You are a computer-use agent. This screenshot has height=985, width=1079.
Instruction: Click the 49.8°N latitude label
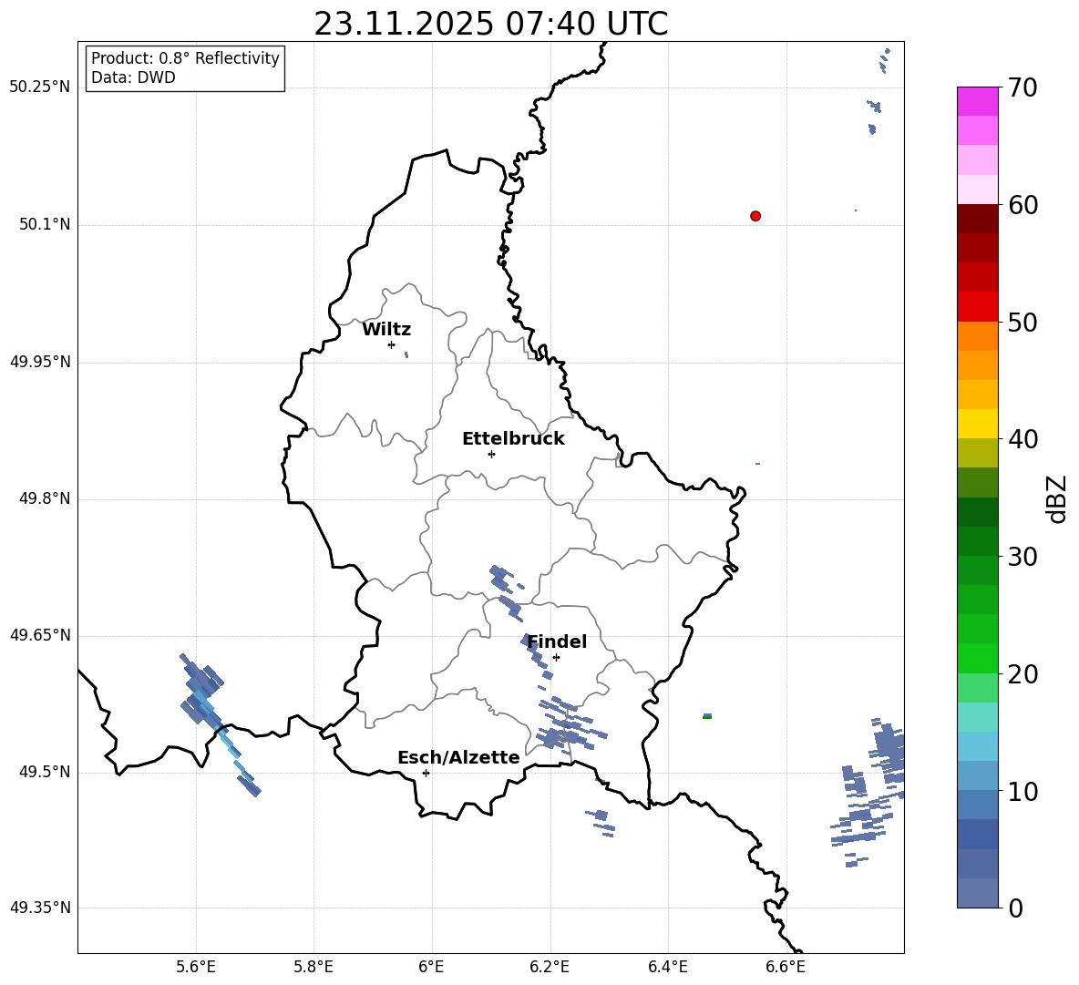click(x=45, y=498)
